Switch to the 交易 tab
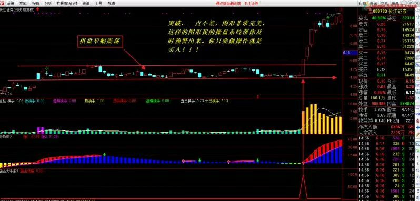 coord(384,3)
